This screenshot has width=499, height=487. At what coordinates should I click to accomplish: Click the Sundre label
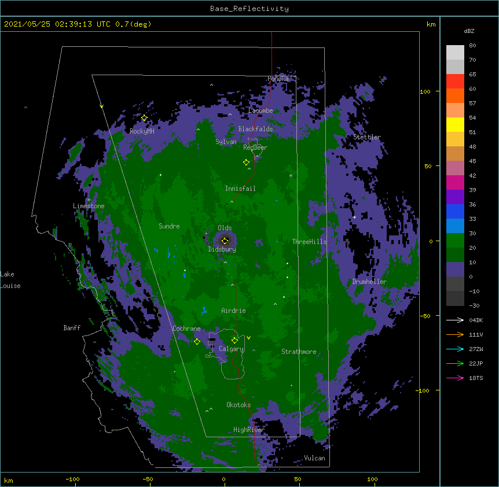[x=169, y=226]
